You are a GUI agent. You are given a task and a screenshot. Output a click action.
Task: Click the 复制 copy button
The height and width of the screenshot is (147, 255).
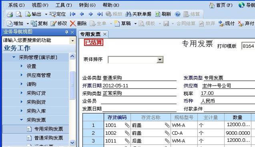point(39,24)
